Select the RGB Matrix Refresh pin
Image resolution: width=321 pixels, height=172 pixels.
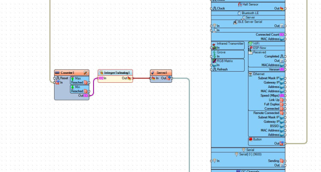(214, 69)
